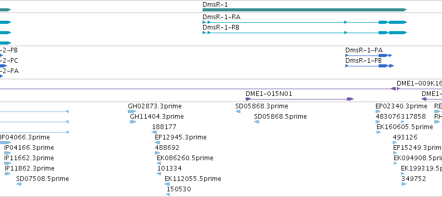Click the DME1-009K16 arrow marker
Viewport: 442px width, 197px height.
click(x=398, y=89)
